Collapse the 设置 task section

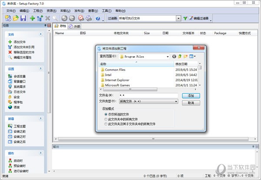tap(40, 68)
